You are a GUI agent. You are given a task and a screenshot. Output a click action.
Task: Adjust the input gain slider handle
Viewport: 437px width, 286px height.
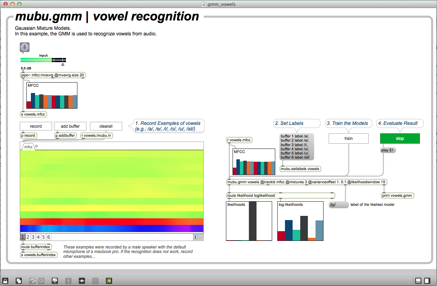[63, 64]
